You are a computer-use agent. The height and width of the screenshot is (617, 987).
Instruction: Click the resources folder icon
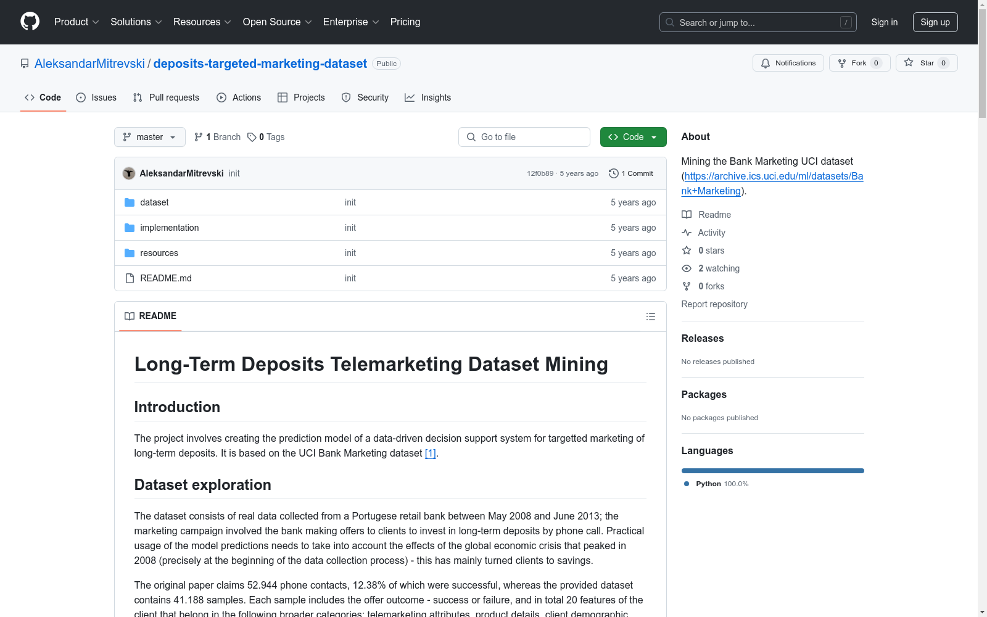[130, 253]
